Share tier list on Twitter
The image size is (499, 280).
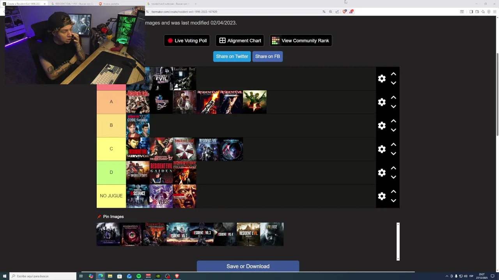232,56
